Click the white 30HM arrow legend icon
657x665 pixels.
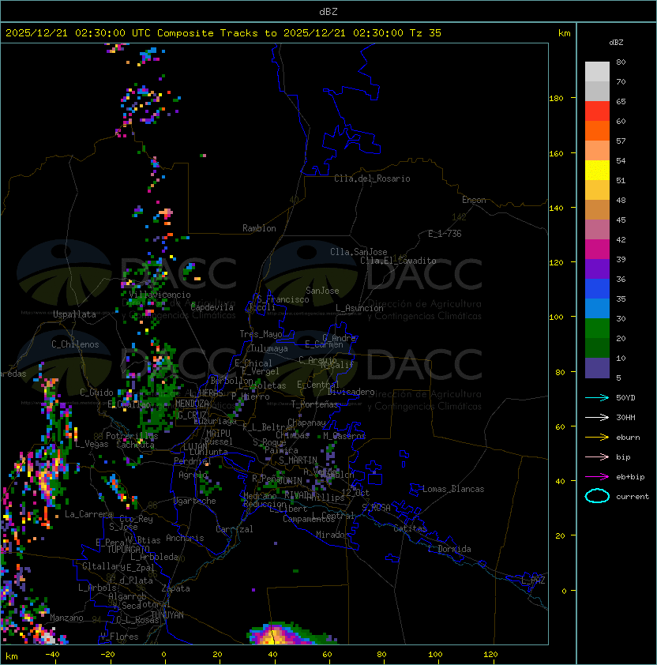pos(597,418)
